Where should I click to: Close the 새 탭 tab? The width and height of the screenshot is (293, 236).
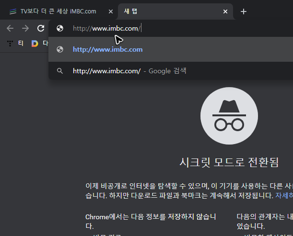click(x=225, y=11)
